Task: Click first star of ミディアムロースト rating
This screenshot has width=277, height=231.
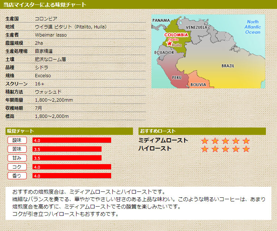Action: coord(205,141)
